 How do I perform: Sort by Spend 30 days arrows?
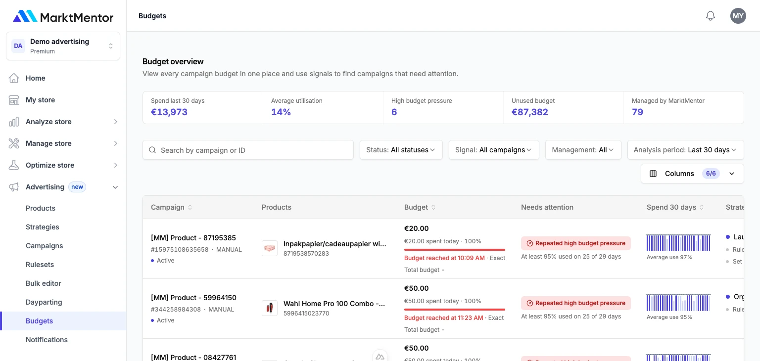point(702,207)
